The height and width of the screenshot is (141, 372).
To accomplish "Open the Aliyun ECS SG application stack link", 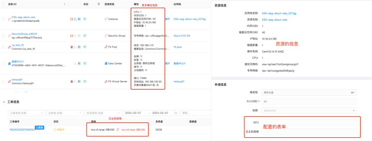I will (x=182, y=36).
